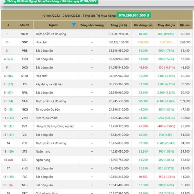Select stock code VHC
This screenshot has height=194, width=194.
(25, 143)
